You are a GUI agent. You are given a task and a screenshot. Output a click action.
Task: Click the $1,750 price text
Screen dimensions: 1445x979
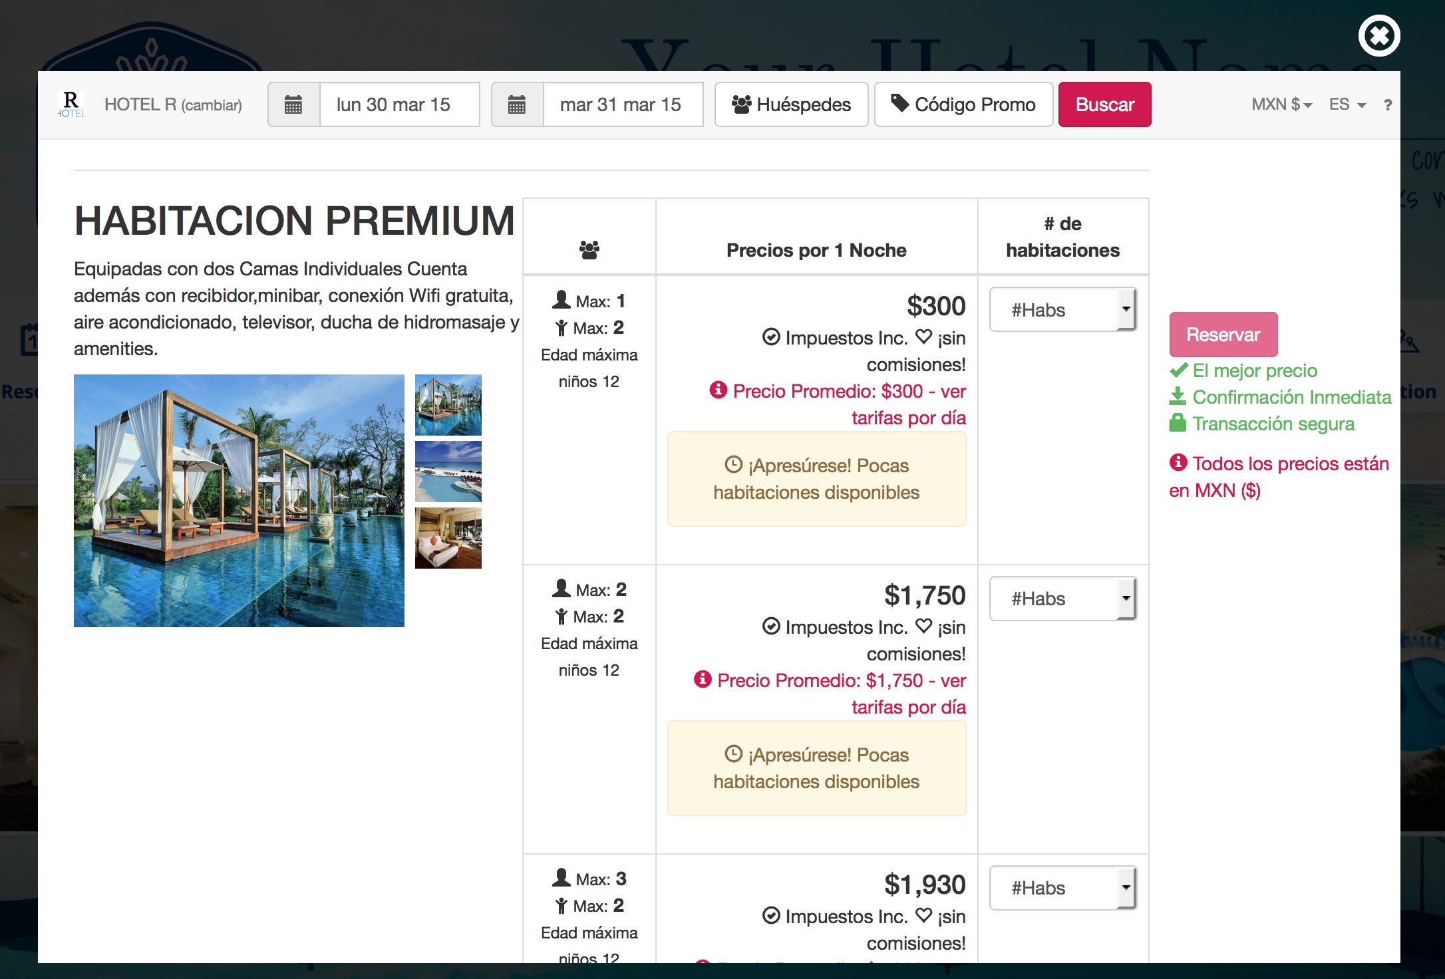coord(924,595)
